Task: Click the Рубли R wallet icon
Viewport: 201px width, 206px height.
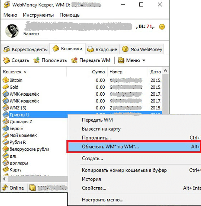Action: [6, 142]
